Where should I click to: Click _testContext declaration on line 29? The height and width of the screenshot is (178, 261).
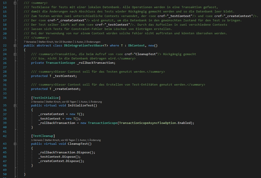tap(64, 76)
